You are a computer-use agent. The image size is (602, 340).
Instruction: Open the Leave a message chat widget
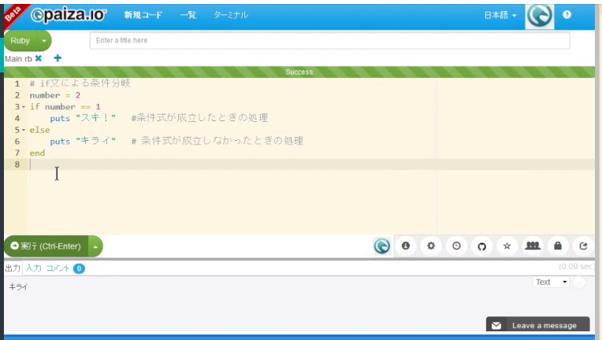point(537,325)
